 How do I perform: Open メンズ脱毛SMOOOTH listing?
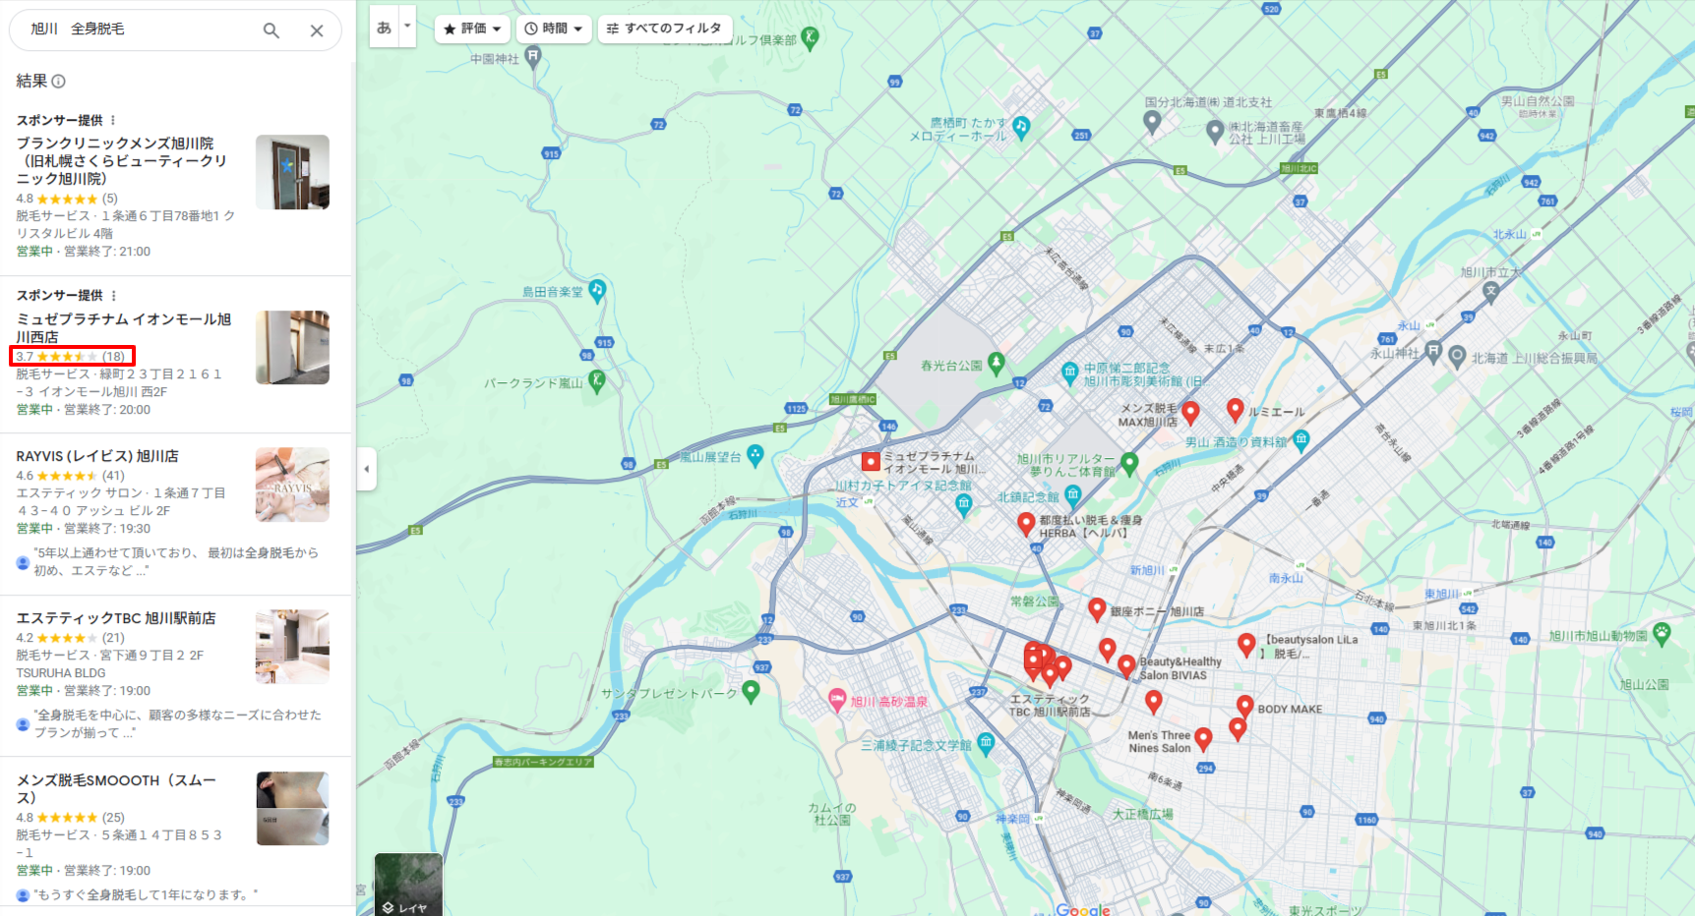pyautogui.click(x=116, y=789)
